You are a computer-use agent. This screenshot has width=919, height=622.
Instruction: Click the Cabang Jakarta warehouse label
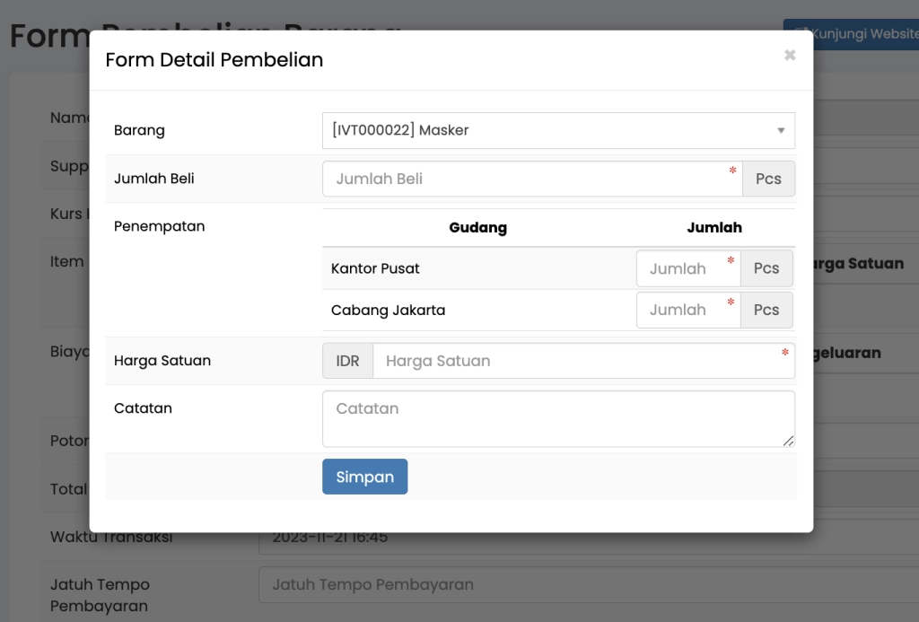click(x=388, y=311)
